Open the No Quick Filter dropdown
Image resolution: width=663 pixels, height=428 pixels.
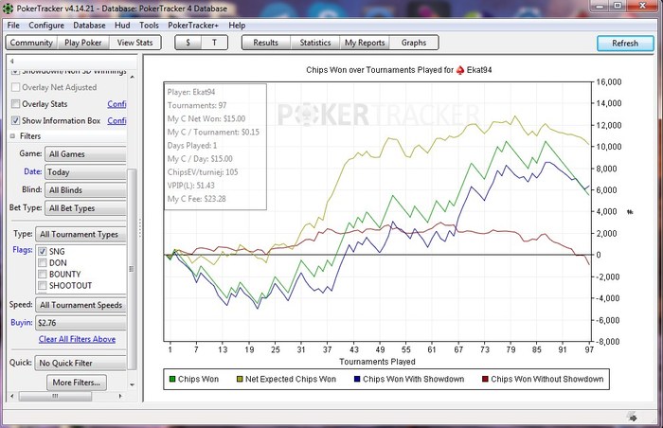point(81,363)
